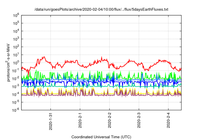The image size is (200, 140).
Task: Click the 10^0 y-axis tick label
Action: click(16, 63)
